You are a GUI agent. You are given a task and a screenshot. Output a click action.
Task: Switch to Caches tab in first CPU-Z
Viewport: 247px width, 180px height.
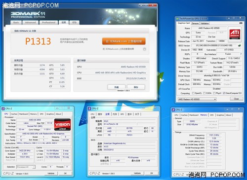pyautogui.click(x=14, y=114)
